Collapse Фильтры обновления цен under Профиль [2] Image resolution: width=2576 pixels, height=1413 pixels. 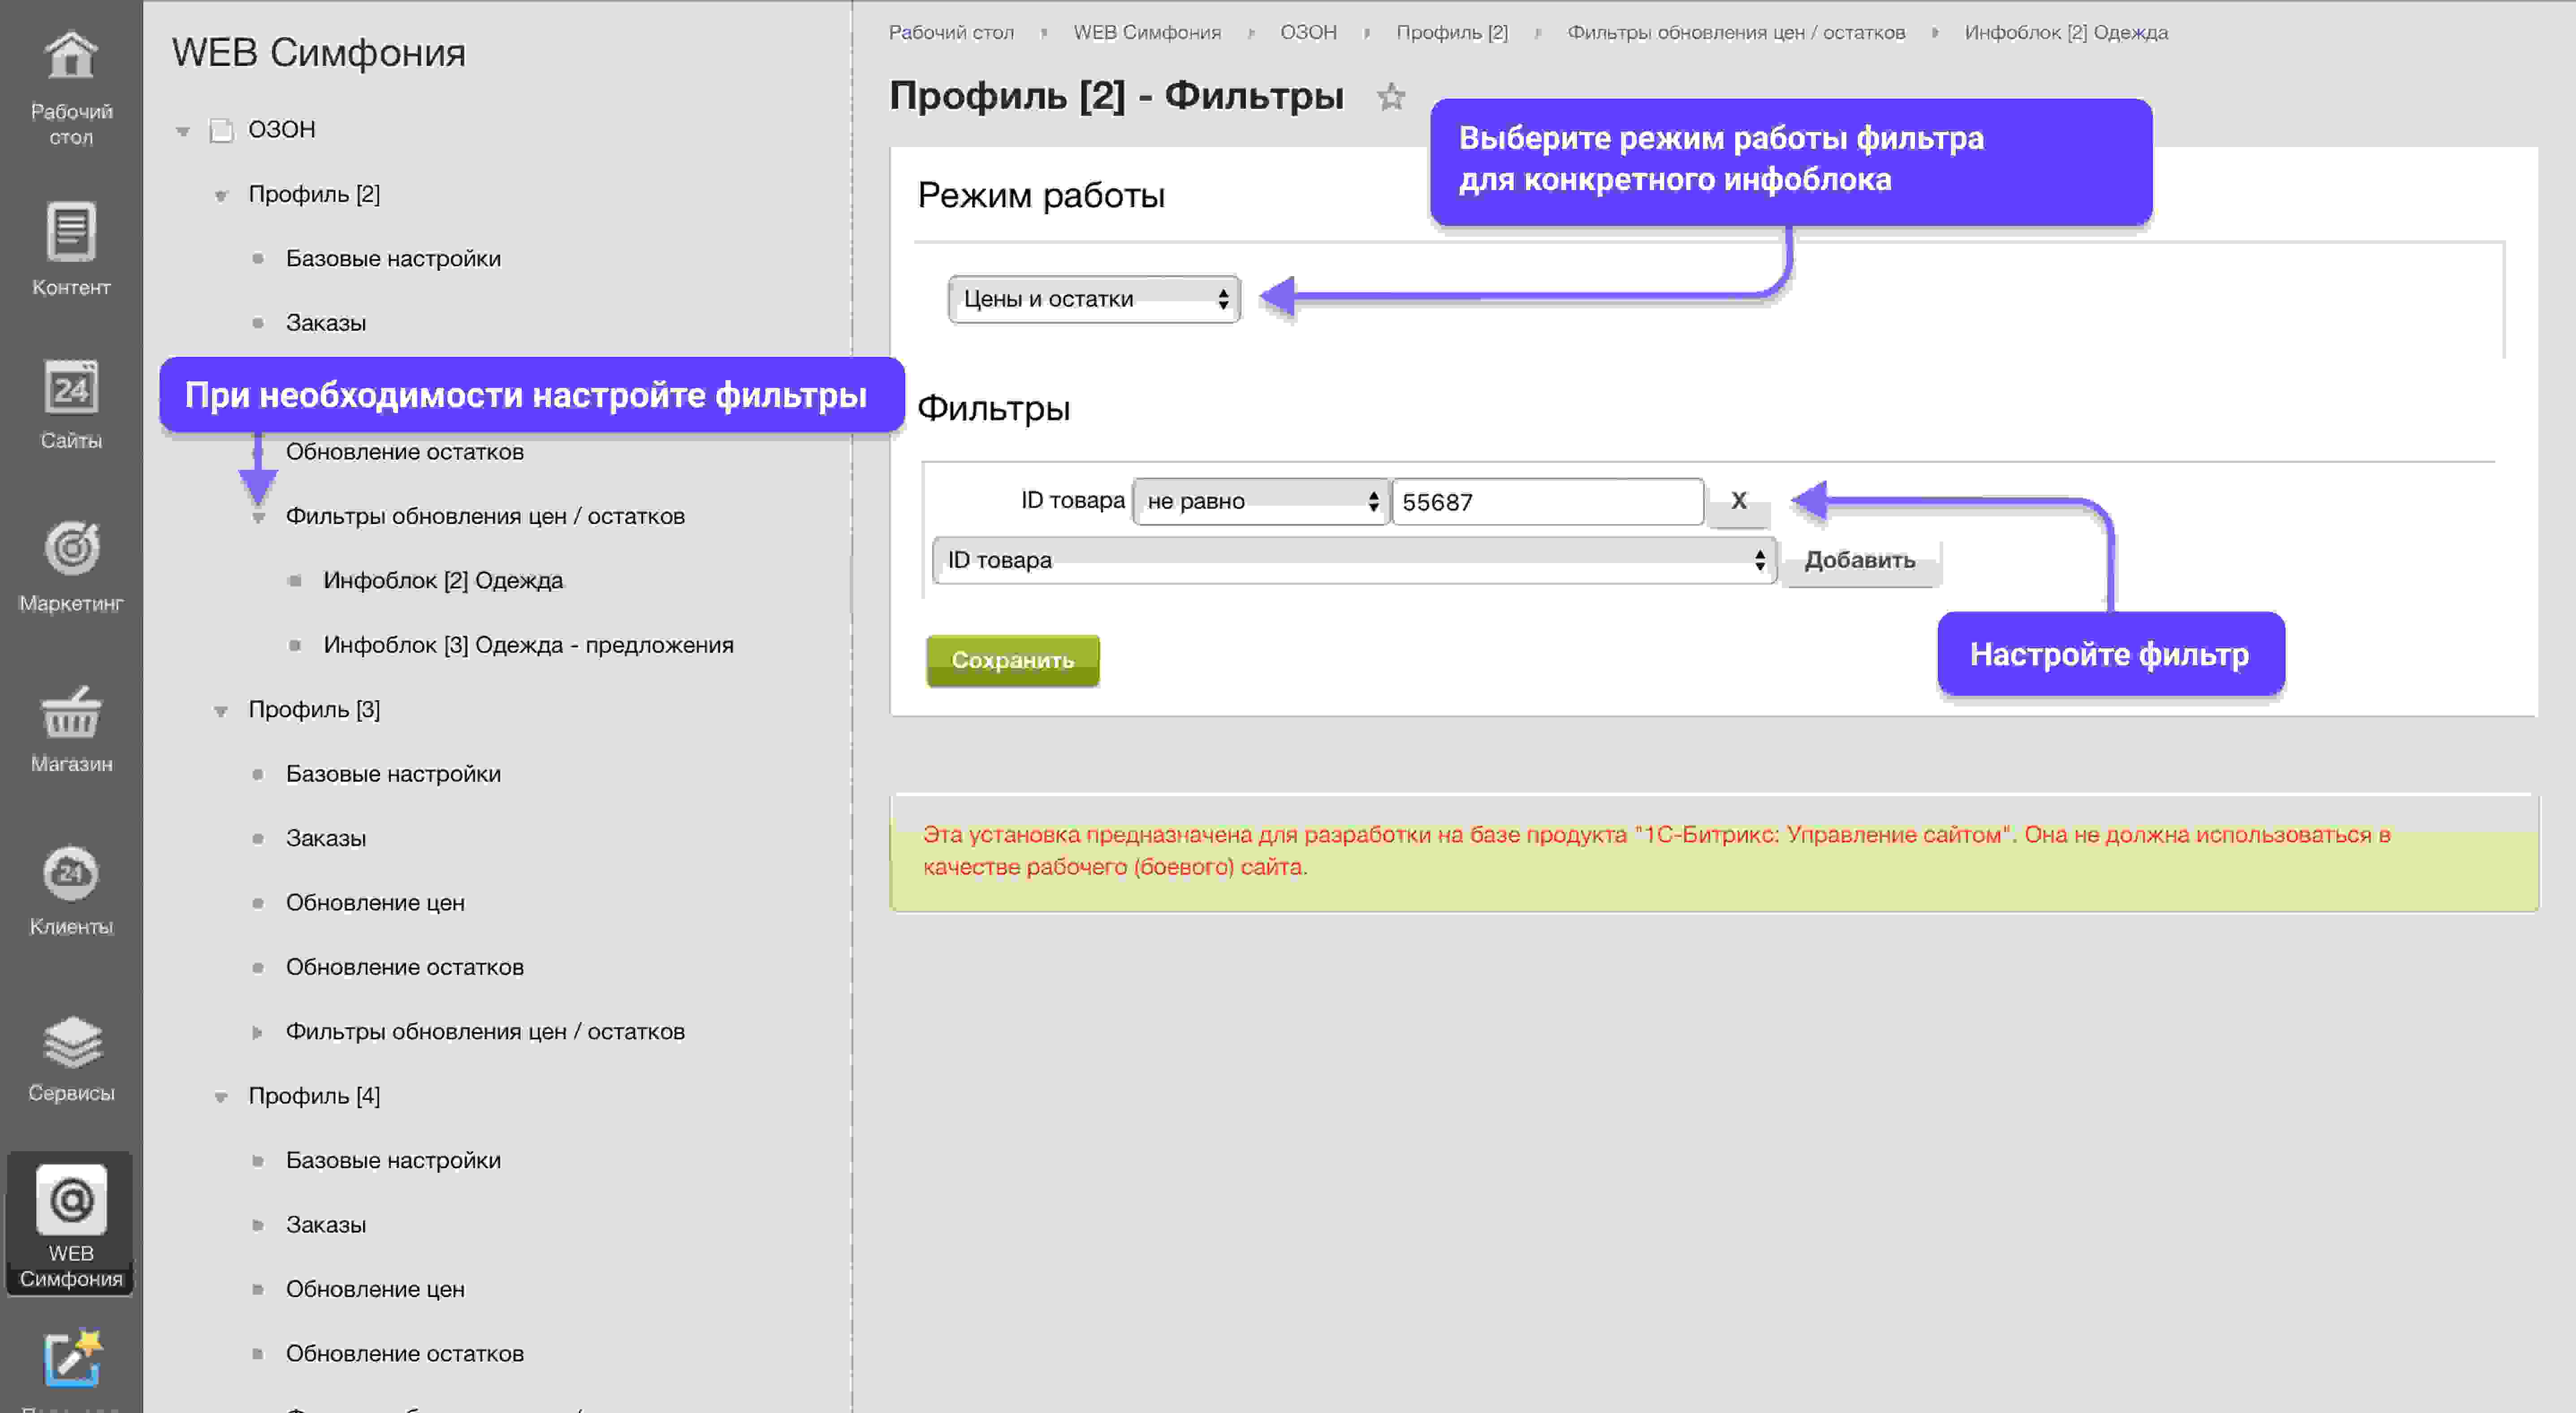pyautogui.click(x=258, y=518)
